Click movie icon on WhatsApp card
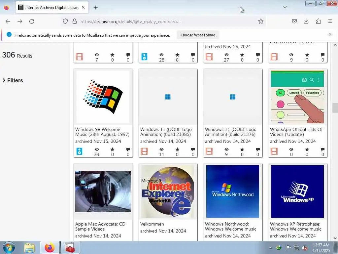The width and height of the screenshot is (338, 254). tap(274, 151)
